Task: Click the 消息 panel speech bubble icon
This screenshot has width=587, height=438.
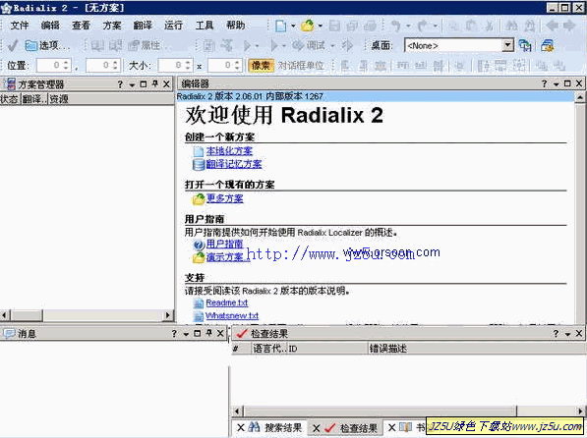Action: point(8,333)
